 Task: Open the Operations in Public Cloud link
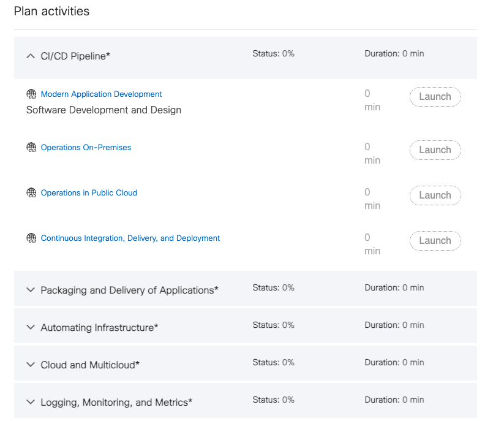(88, 192)
